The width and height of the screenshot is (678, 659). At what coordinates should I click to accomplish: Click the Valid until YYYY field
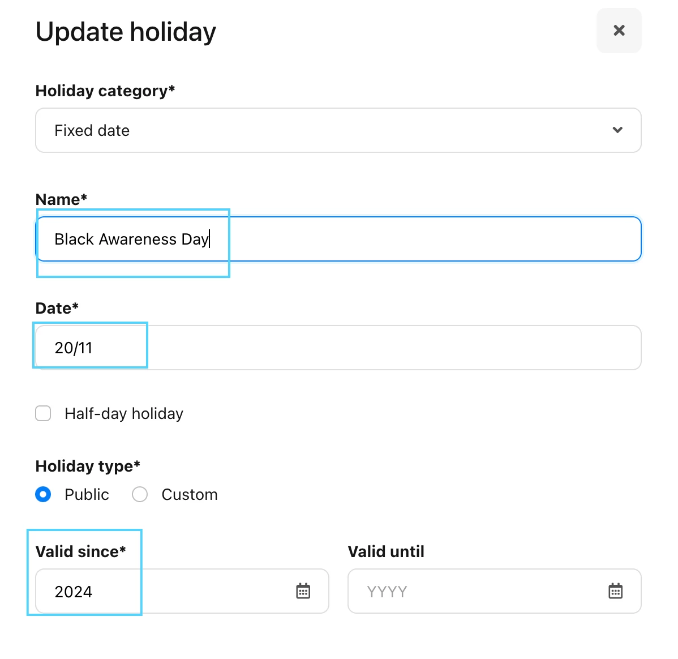pyautogui.click(x=494, y=591)
